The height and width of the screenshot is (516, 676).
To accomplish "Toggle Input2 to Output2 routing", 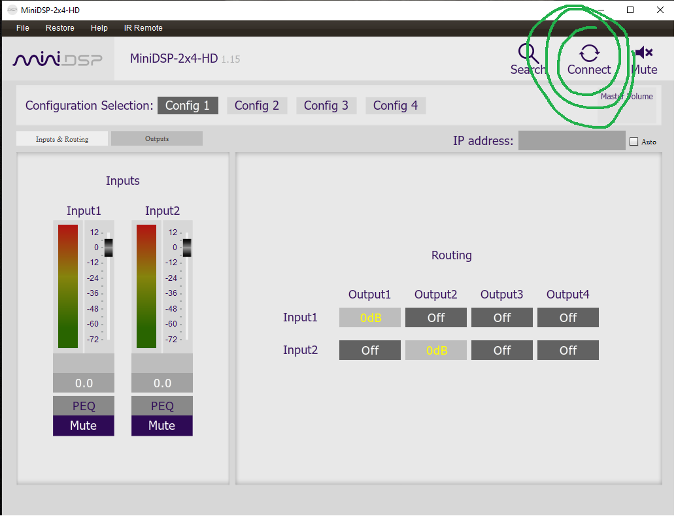I will [x=436, y=350].
